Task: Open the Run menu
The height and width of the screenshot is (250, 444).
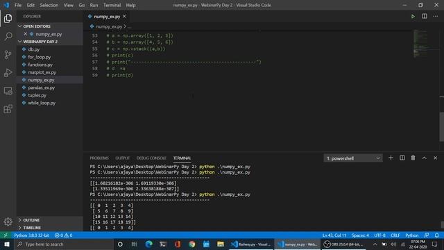Action: tap(94, 5)
